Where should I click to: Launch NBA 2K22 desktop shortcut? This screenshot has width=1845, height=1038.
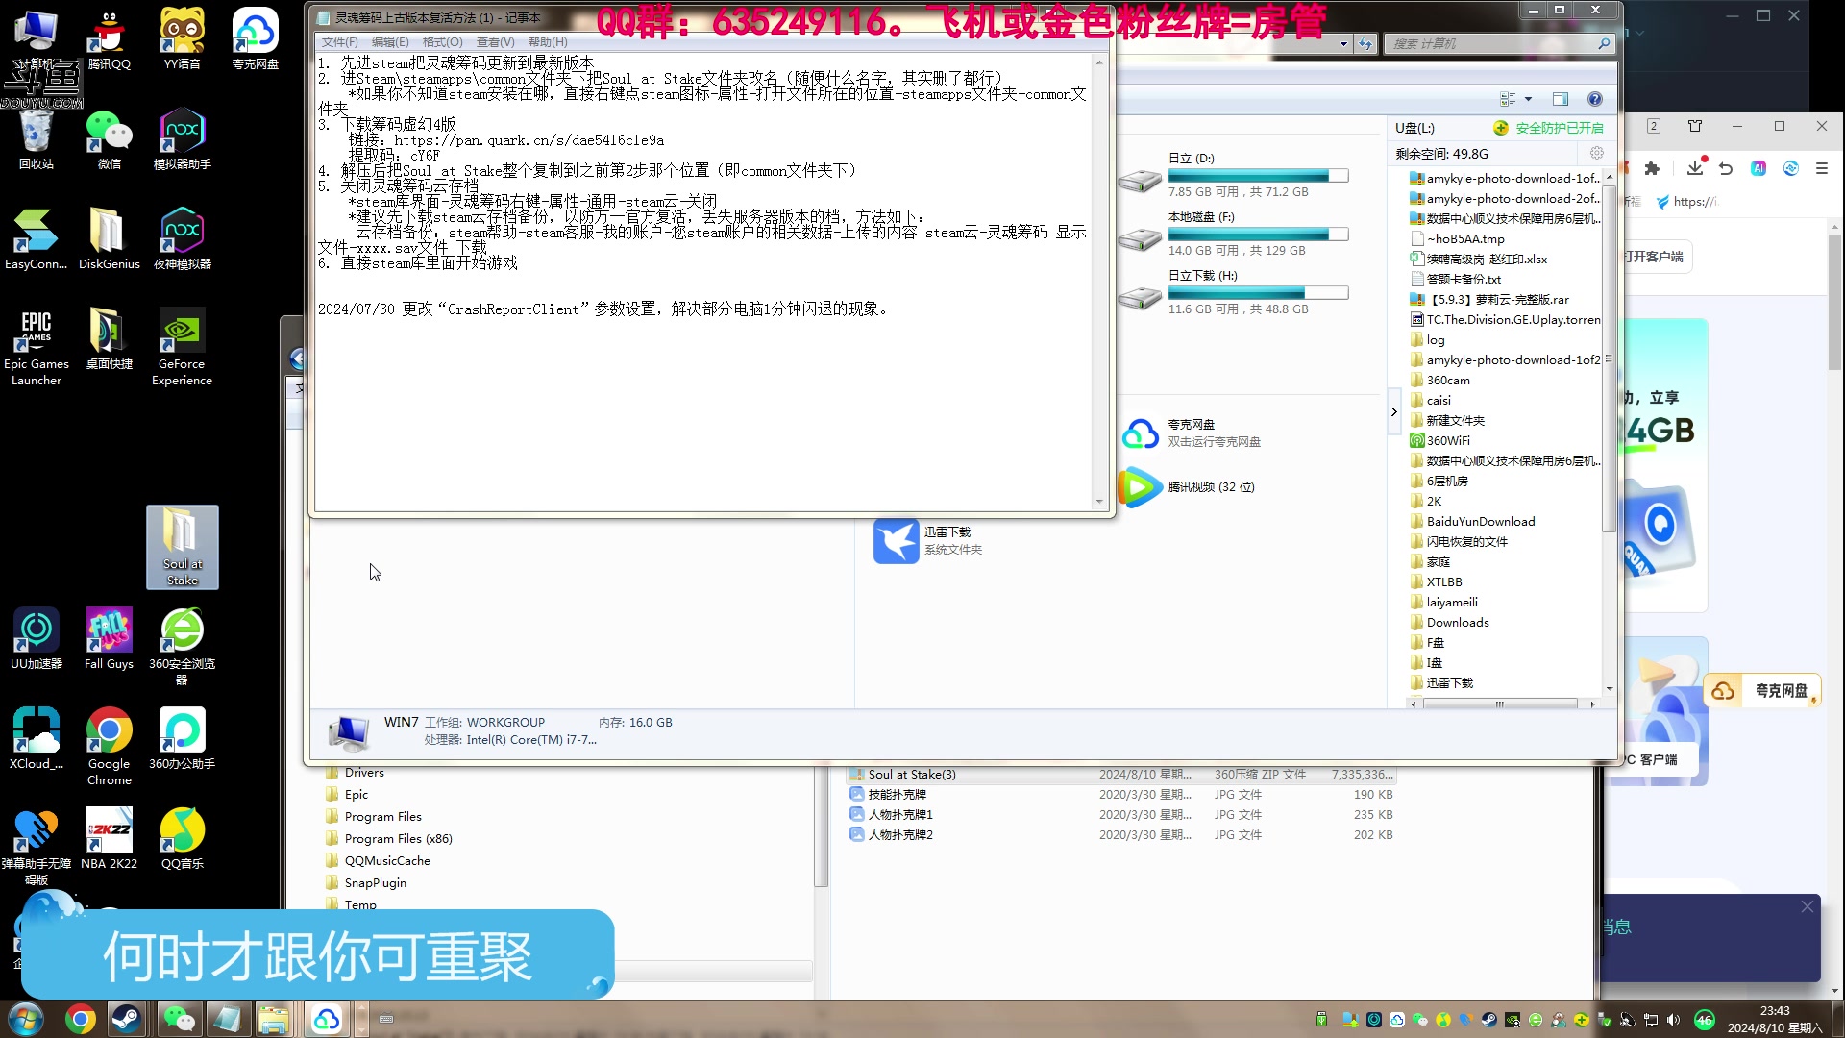tap(109, 839)
